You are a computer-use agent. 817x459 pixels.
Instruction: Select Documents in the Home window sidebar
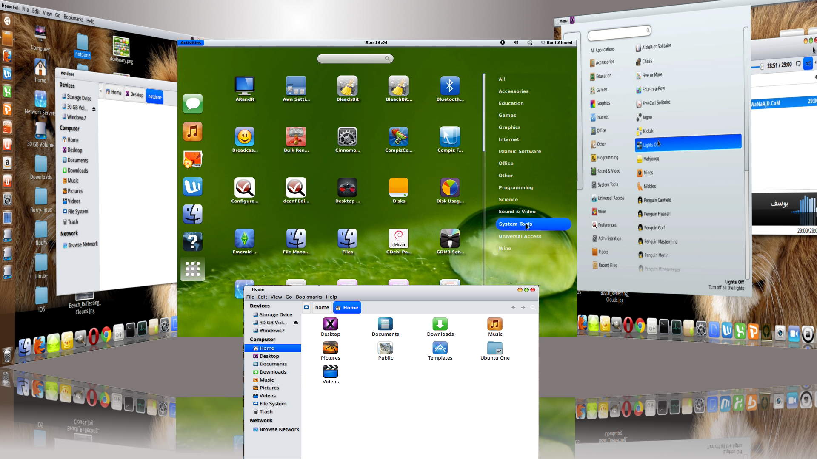point(273,364)
